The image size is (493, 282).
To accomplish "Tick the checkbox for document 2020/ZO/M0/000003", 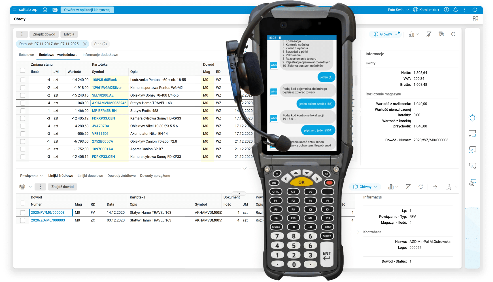I will (x=23, y=220).
